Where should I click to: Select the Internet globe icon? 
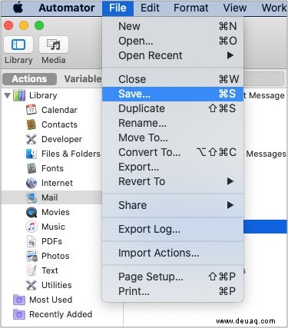pyautogui.click(x=31, y=183)
